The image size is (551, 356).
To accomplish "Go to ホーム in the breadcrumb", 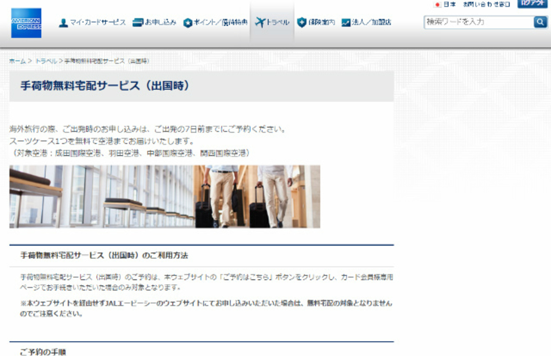I will coord(17,61).
